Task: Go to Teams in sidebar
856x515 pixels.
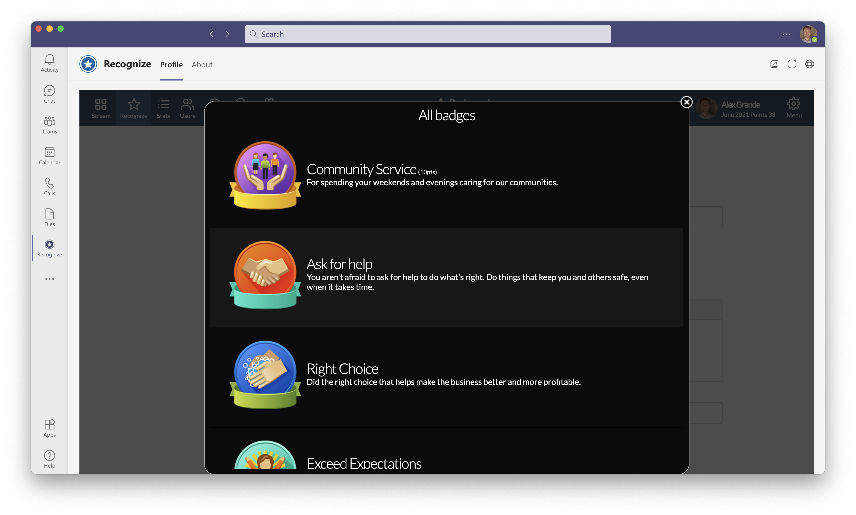Action: [49, 125]
